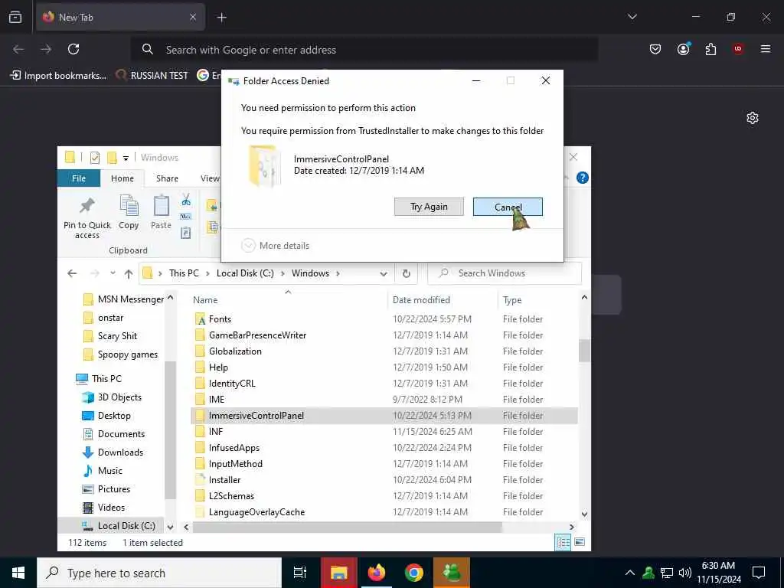Open the Explorer help icon

(583, 178)
